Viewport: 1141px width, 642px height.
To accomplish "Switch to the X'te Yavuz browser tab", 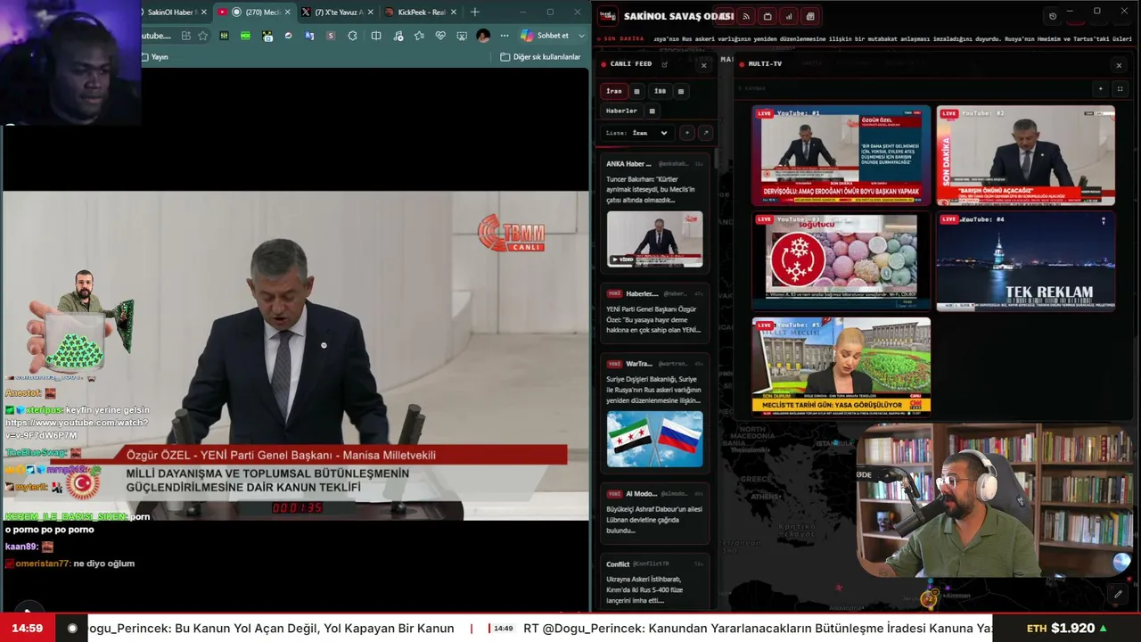I will [x=337, y=12].
